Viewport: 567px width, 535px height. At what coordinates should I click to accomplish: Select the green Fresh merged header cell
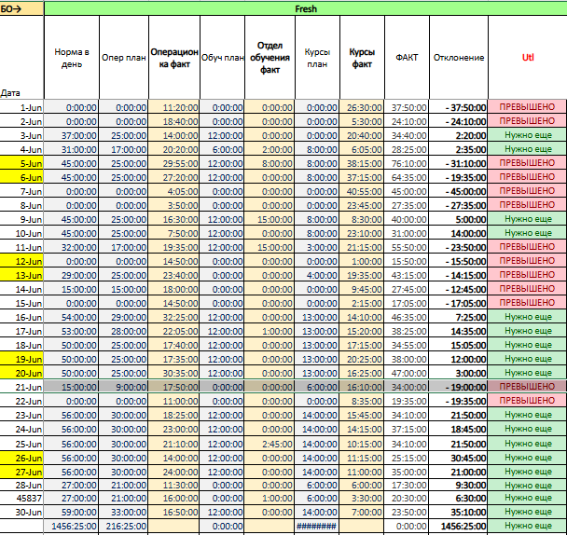306,9
